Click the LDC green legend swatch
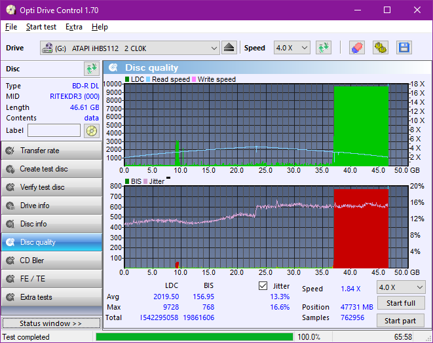 pos(127,79)
